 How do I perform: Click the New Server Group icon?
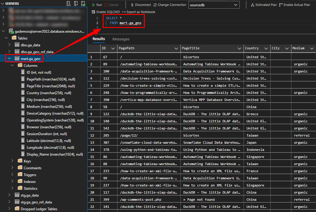tap(75, 3)
